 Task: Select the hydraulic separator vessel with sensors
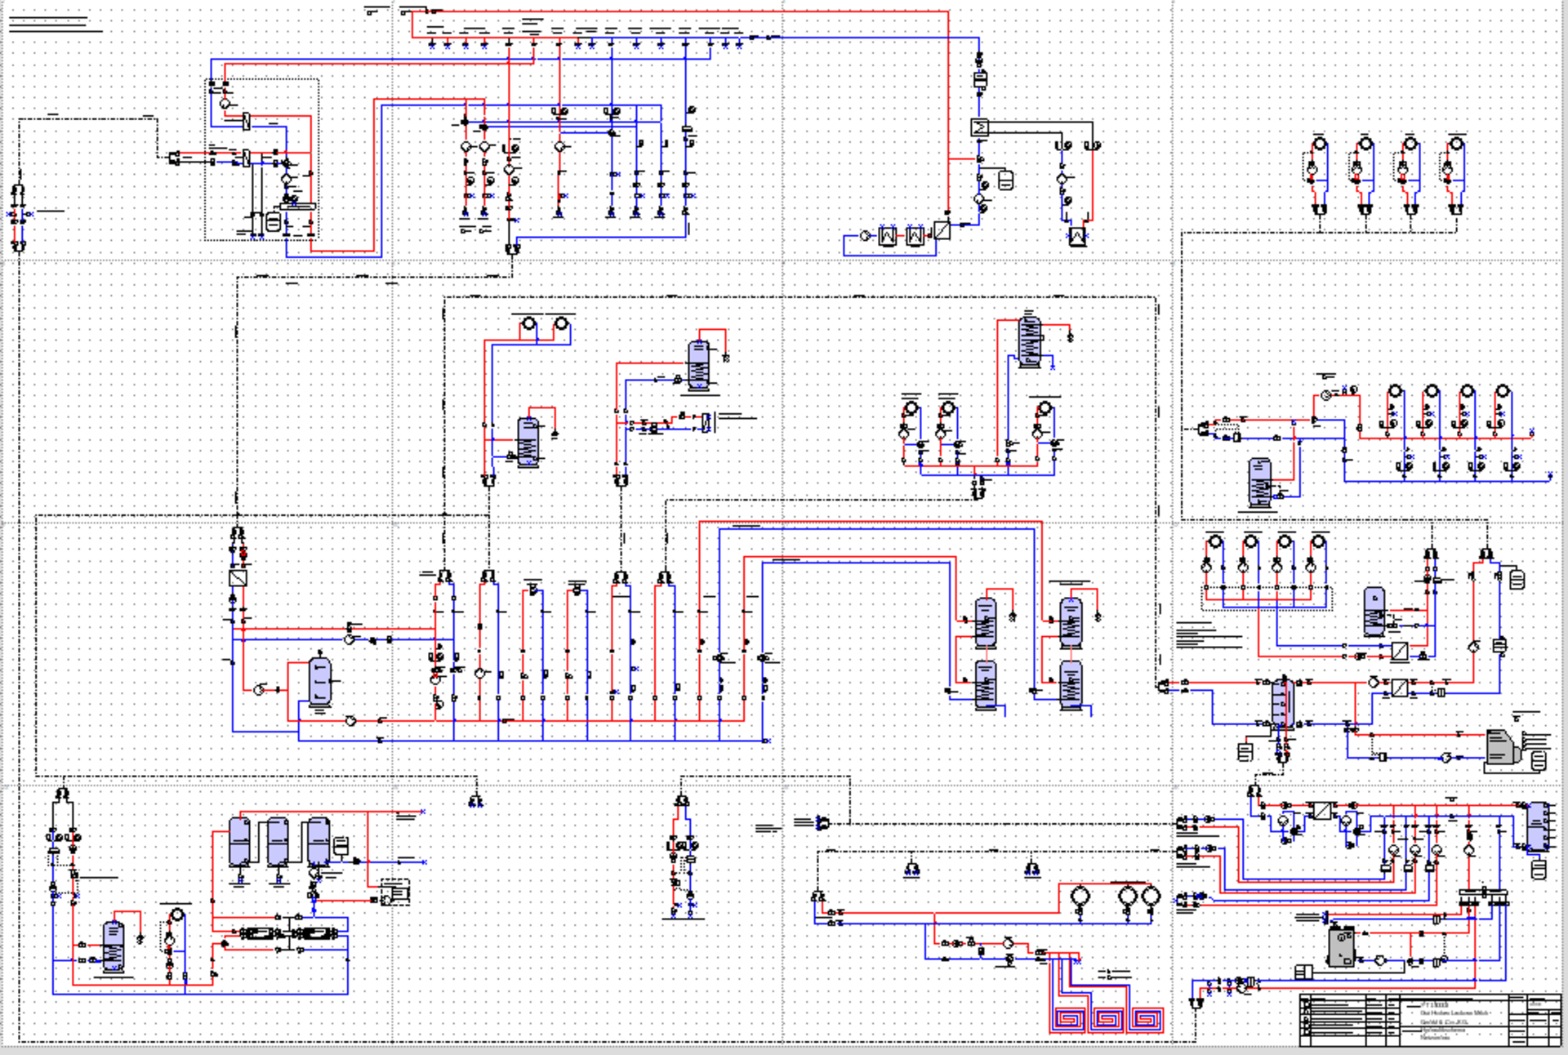1282,702
